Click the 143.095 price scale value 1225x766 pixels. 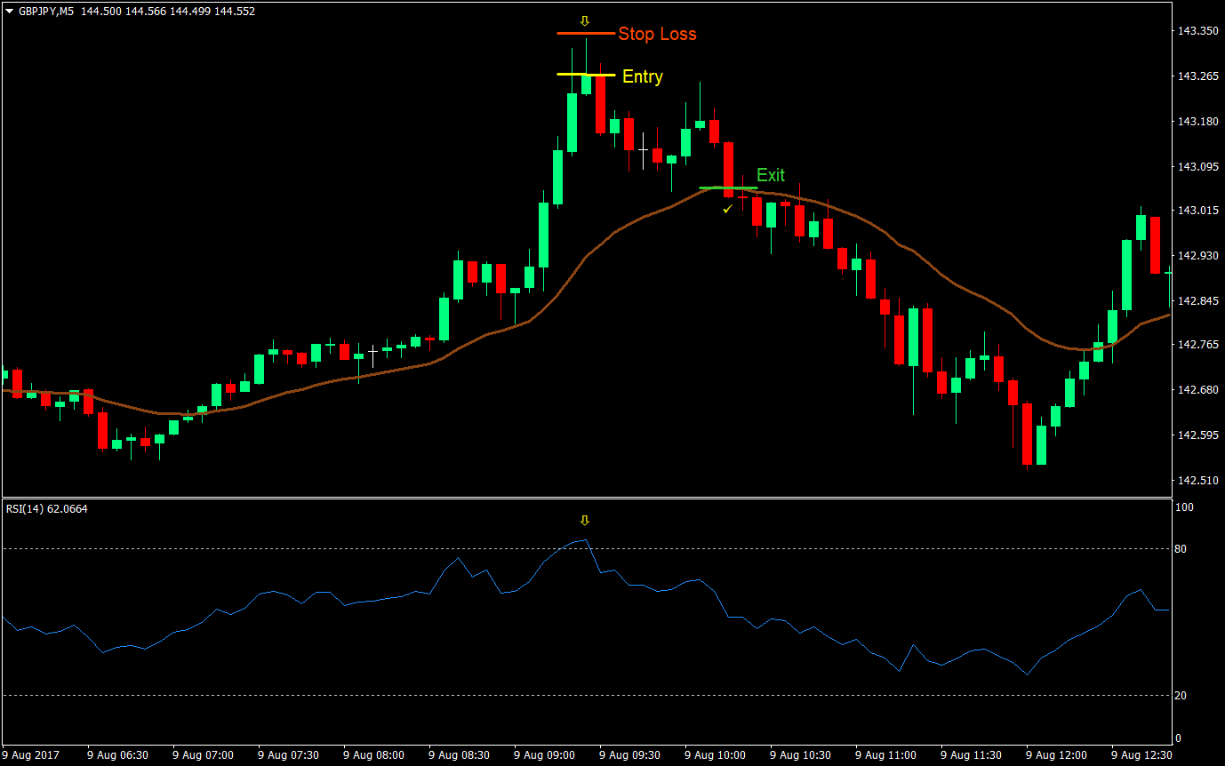[x=1197, y=166]
